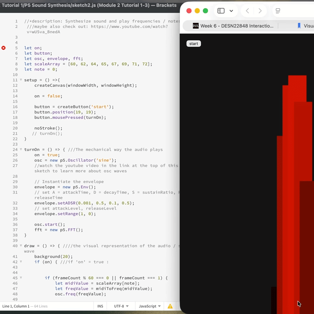Expand the sidebar options chevron in Safari

(x=231, y=11)
